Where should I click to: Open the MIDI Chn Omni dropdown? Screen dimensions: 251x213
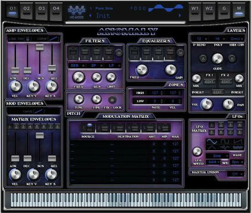pyautogui.click(x=237, y=39)
